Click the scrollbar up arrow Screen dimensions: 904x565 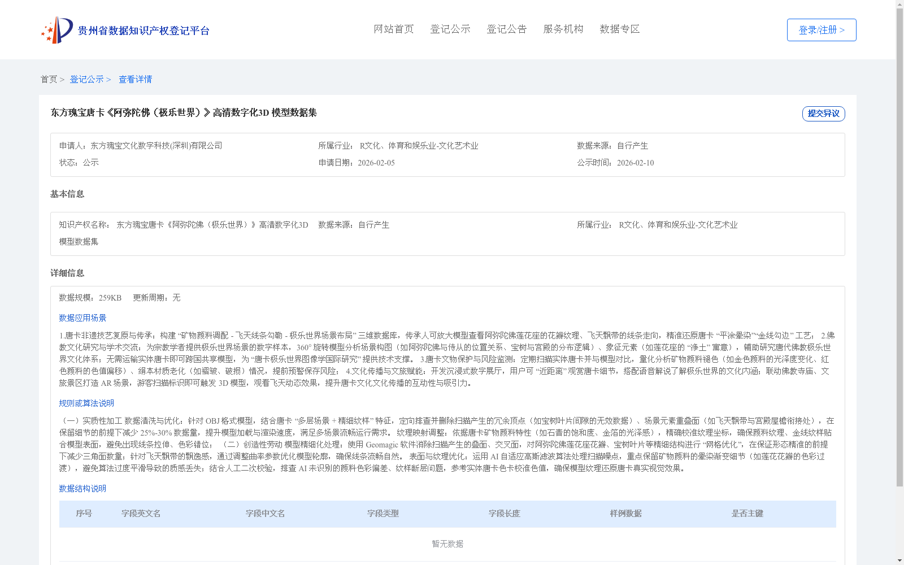click(900, 4)
